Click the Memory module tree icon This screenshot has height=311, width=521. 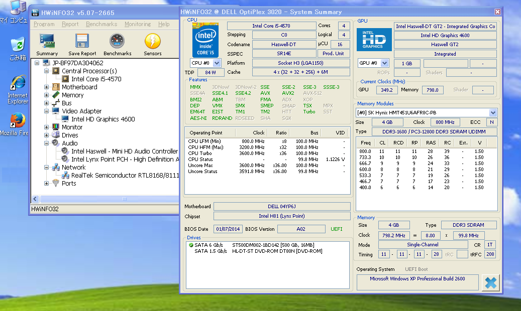point(56,95)
